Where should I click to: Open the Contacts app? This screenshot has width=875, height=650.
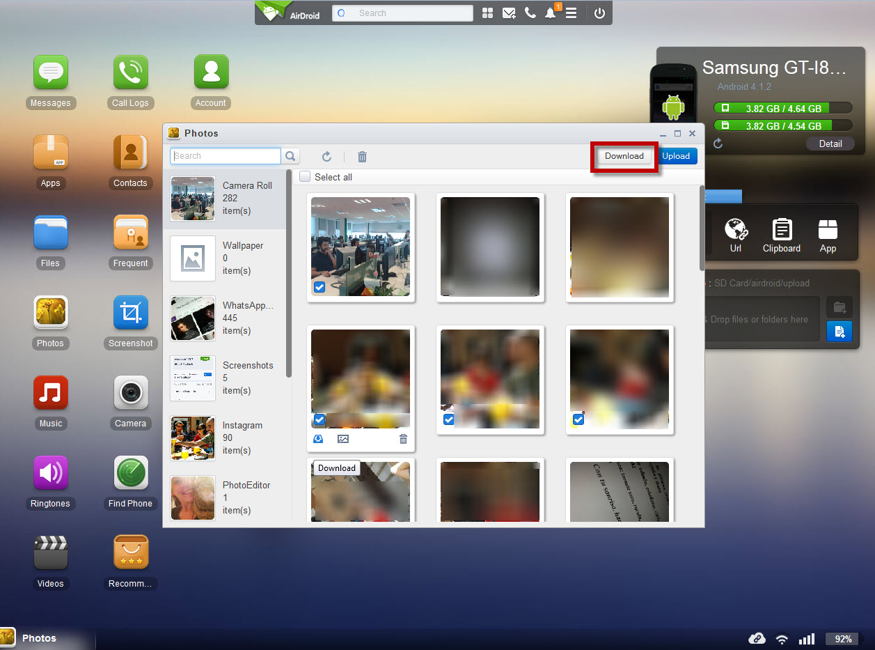pyautogui.click(x=130, y=152)
